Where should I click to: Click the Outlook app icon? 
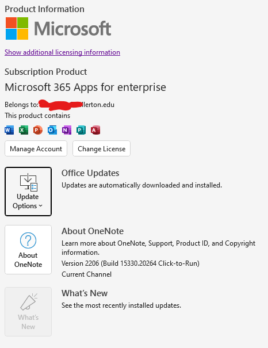point(52,130)
